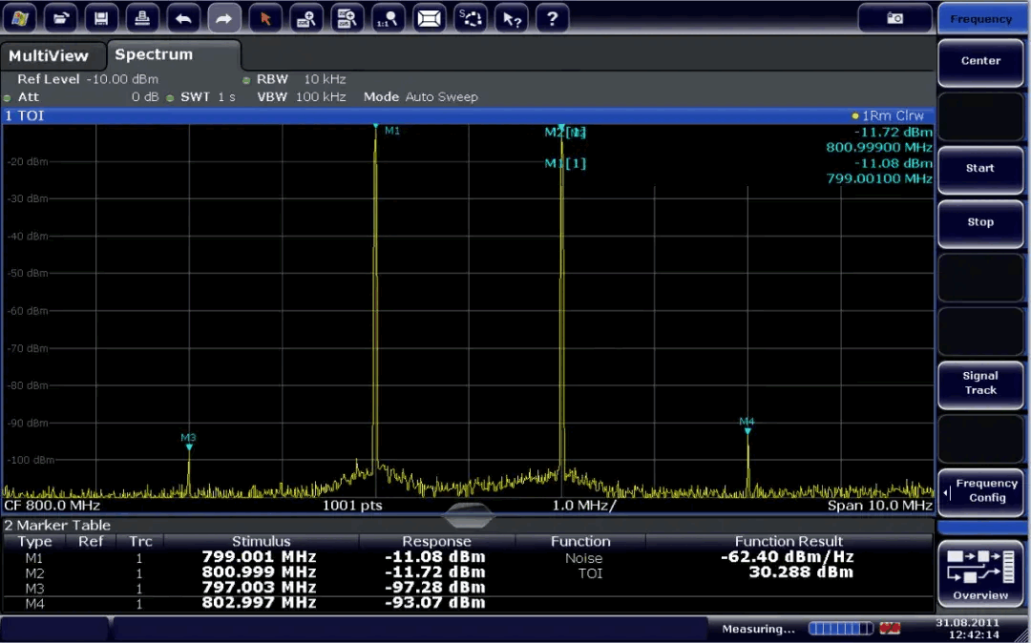1031x643 pixels.
Task: Open the SmartGrid layout icon
Action: (x=430, y=18)
